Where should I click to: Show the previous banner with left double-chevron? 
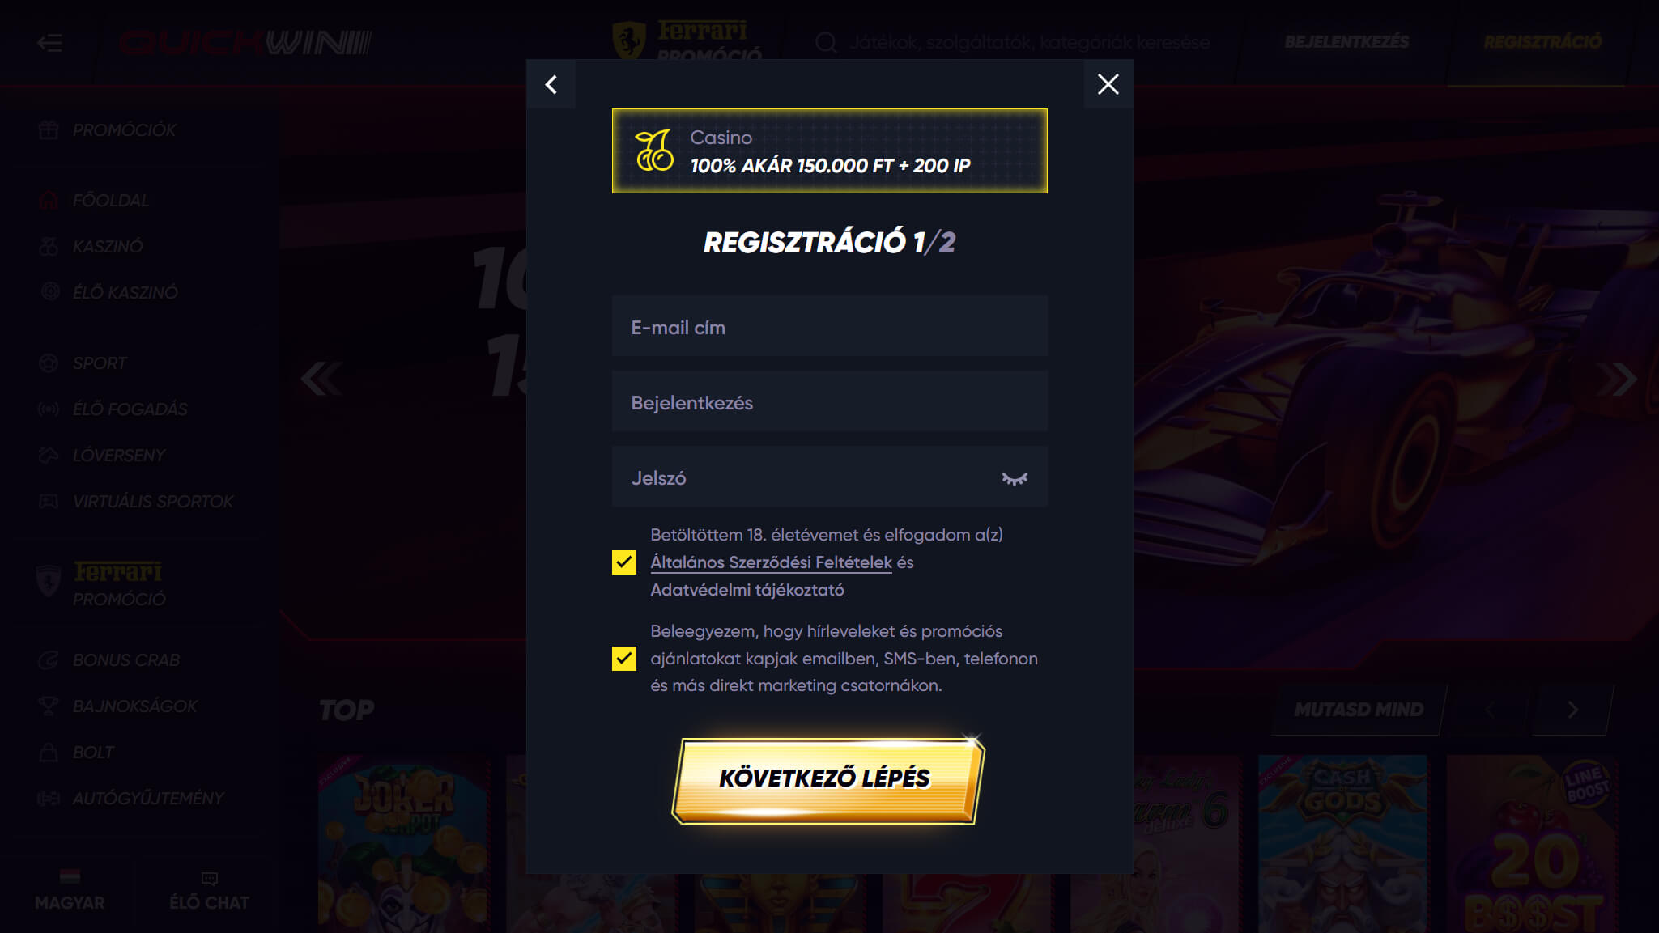[x=321, y=379]
